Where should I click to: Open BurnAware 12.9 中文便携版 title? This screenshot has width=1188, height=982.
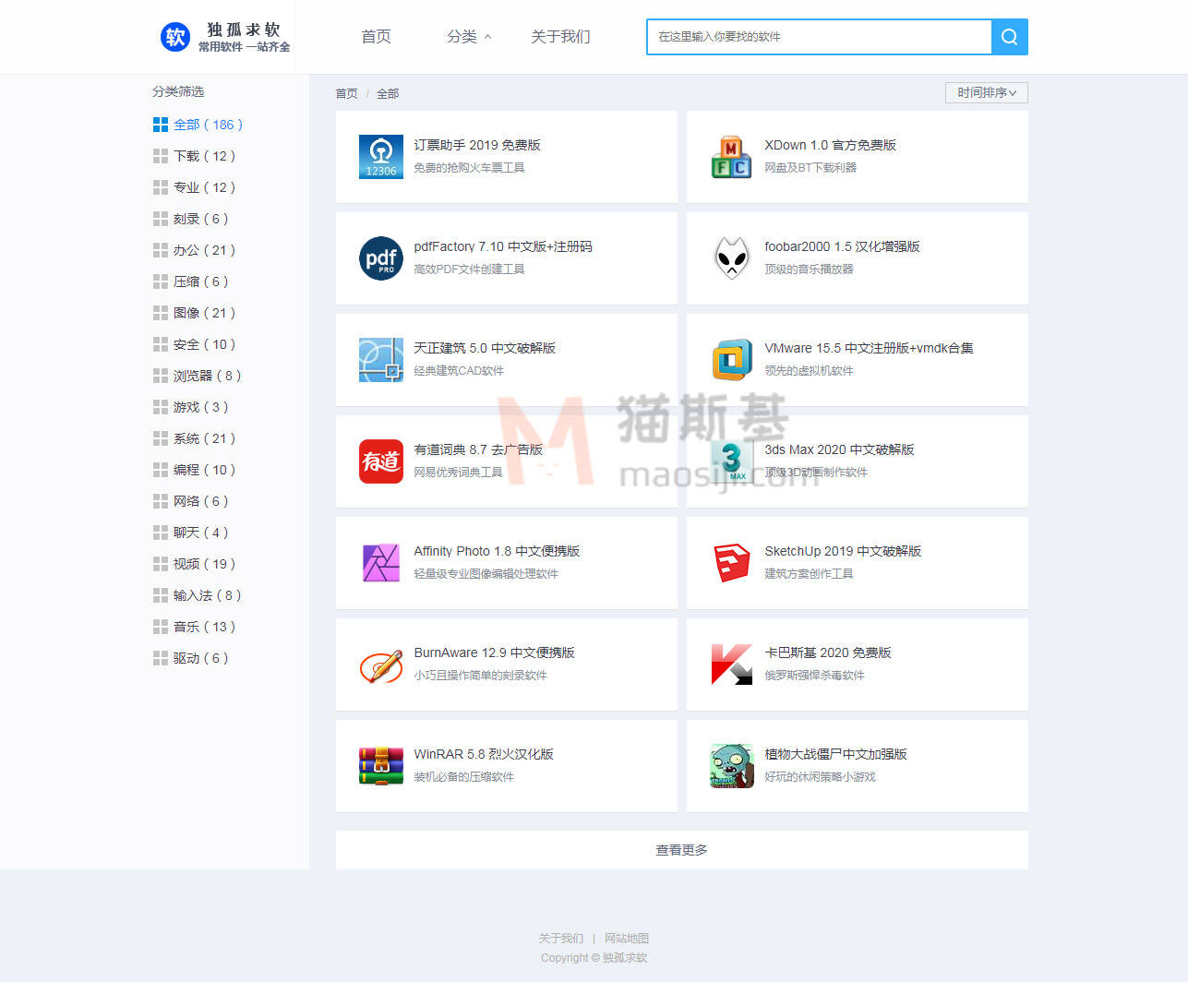[494, 653]
